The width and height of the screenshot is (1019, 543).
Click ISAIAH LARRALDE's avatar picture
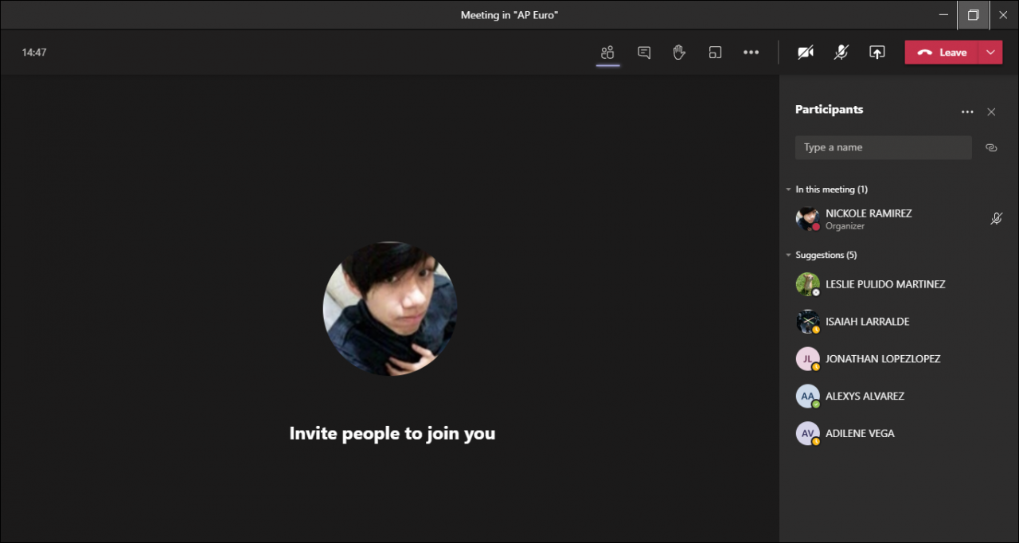(807, 322)
